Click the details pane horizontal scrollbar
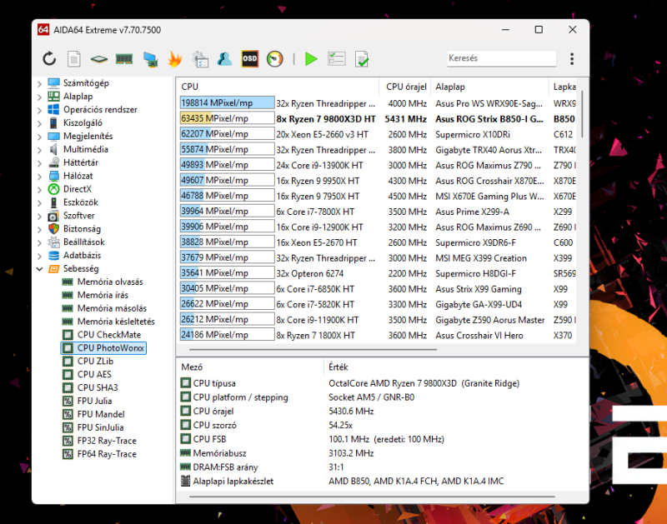Screen dimensions: 667x524 point(371,497)
